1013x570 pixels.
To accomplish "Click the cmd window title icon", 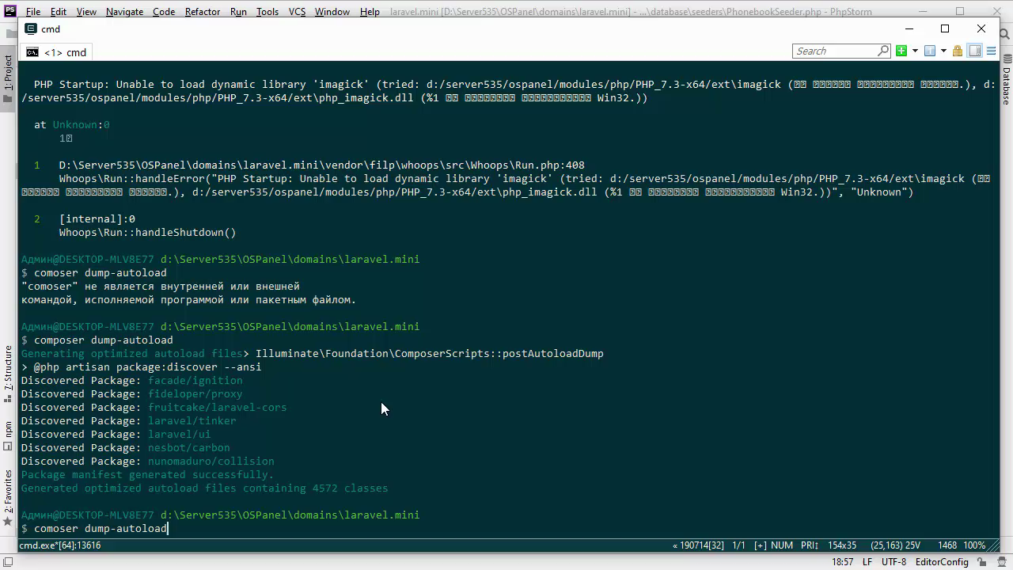I will pyautogui.click(x=30, y=28).
